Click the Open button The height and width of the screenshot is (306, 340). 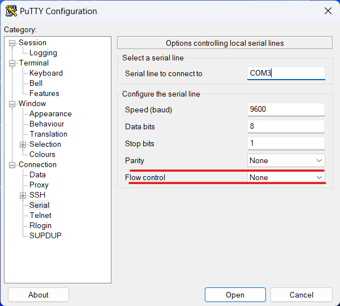click(235, 295)
